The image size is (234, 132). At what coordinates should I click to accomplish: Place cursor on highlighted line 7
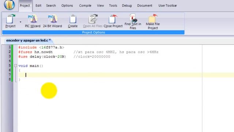tap(126, 75)
